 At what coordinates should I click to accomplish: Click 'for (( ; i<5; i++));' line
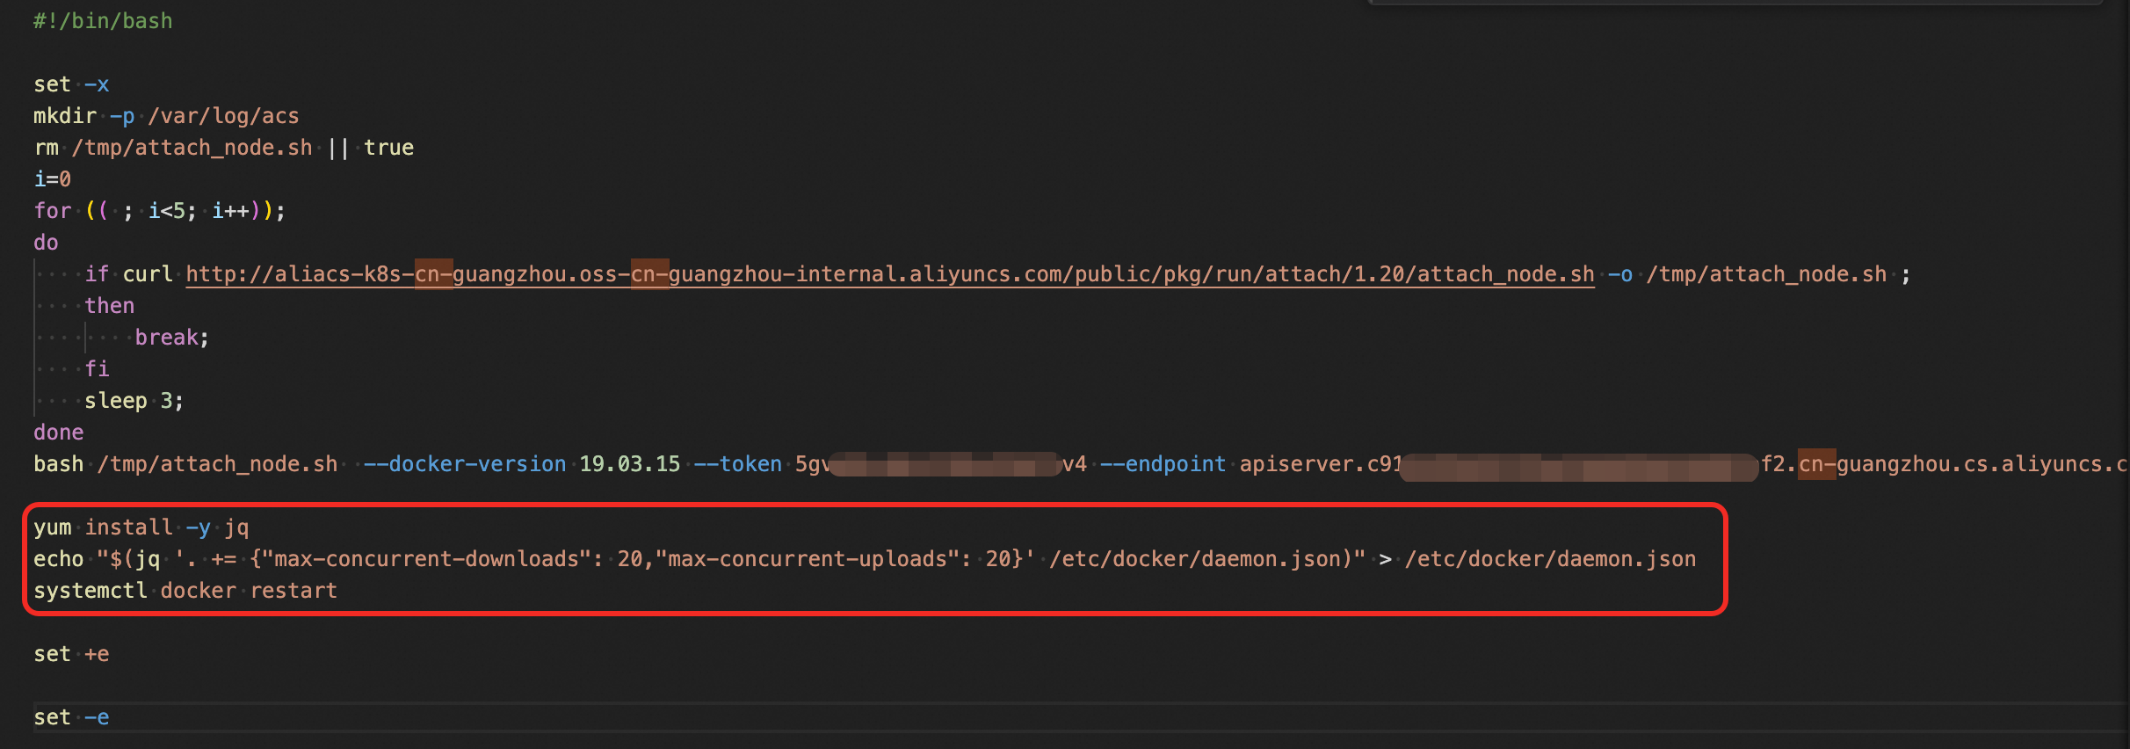159,211
